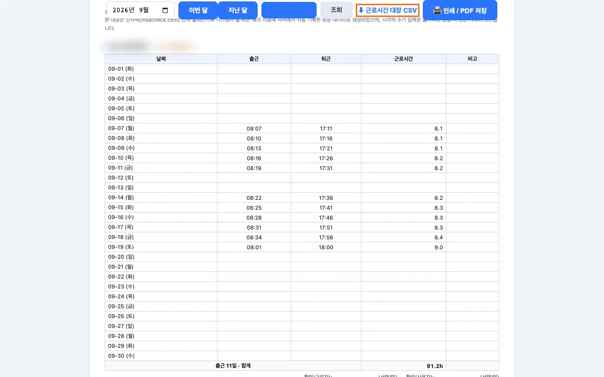604x377 pixels.
Task: Click clock-in time 08:10
Action: tap(254, 139)
